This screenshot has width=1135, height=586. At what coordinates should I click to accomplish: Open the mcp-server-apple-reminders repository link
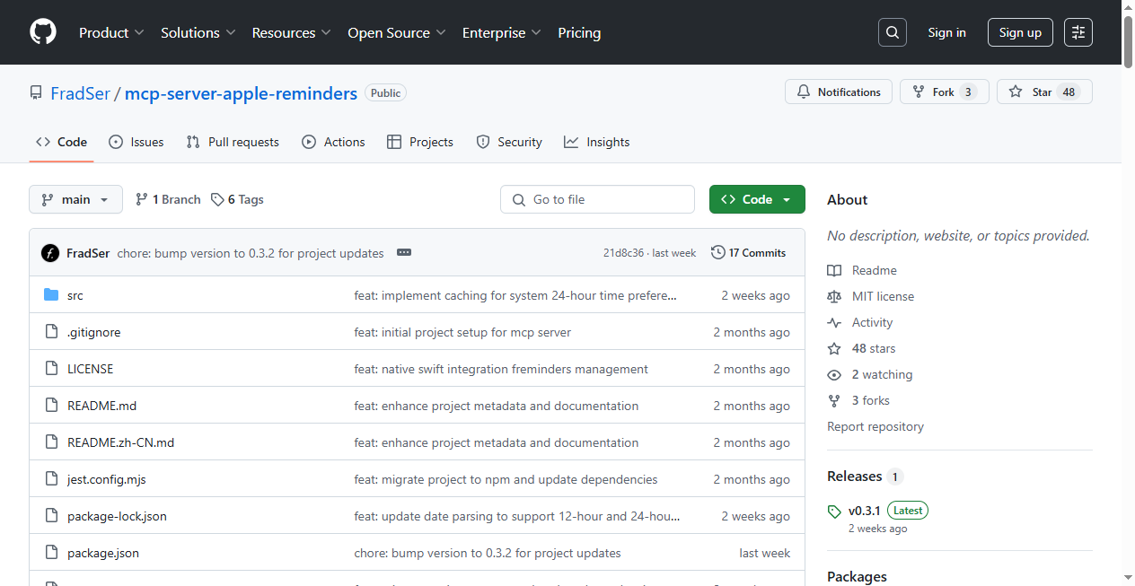tap(241, 93)
